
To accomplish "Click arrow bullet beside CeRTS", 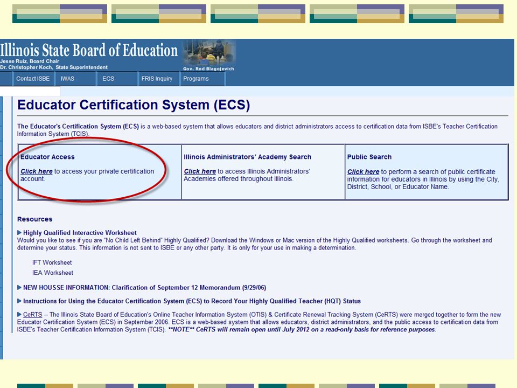I will 20,315.
